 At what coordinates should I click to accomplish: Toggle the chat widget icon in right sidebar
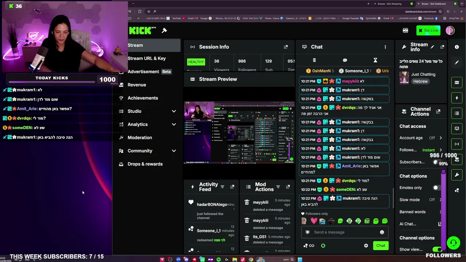pyautogui.click(x=457, y=128)
